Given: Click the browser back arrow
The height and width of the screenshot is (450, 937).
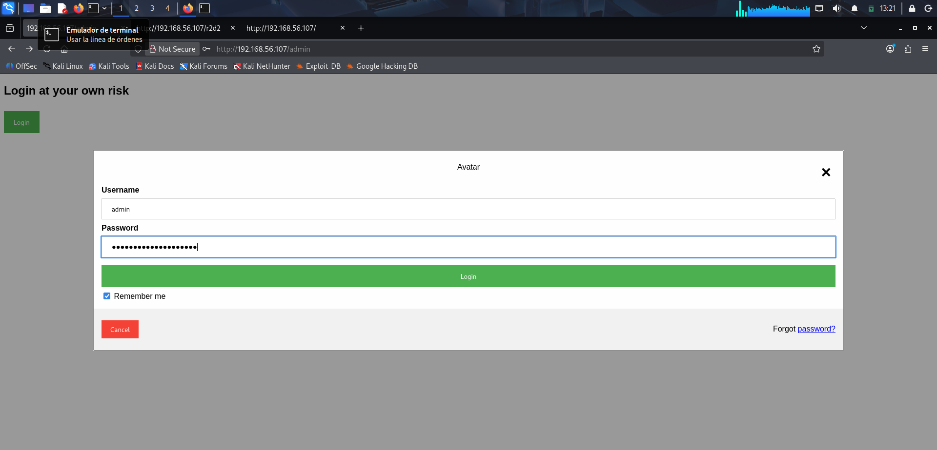Looking at the screenshot, I should pyautogui.click(x=12, y=49).
